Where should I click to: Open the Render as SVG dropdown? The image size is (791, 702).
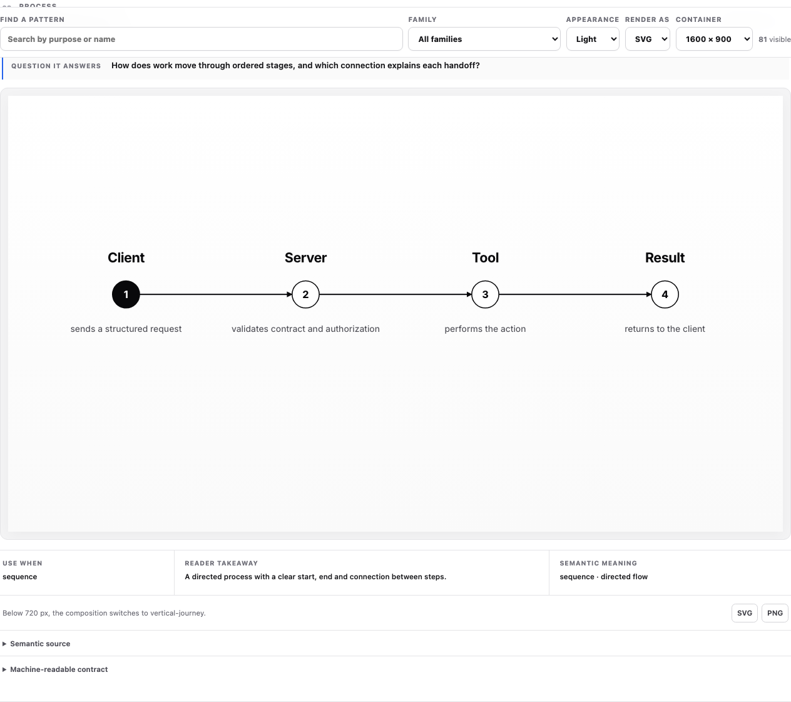coord(648,39)
